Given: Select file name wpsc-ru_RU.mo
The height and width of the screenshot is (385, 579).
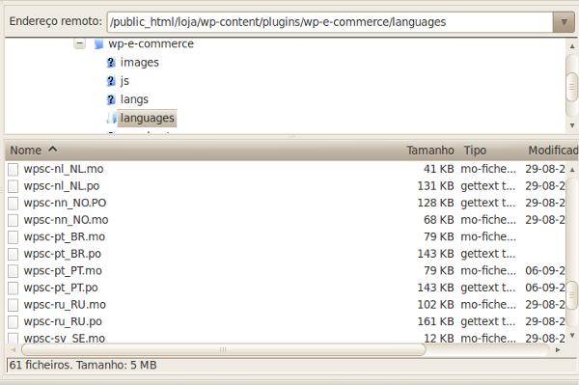Looking at the screenshot, I should tap(65, 305).
